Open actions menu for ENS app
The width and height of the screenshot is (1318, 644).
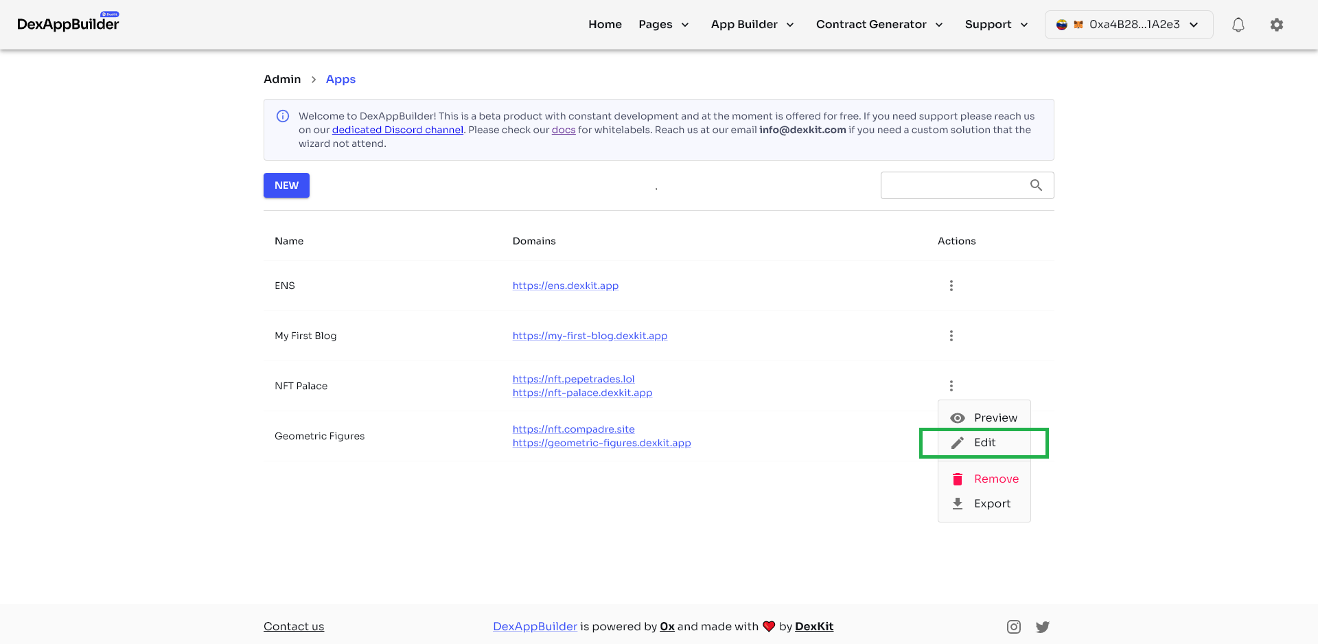click(951, 286)
